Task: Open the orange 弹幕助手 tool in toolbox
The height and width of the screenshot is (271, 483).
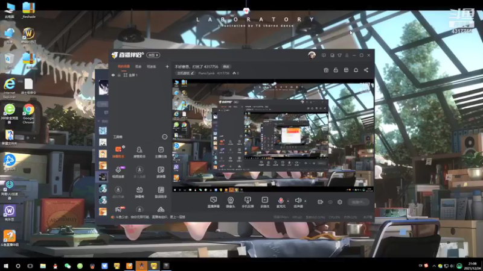Action: (118, 152)
